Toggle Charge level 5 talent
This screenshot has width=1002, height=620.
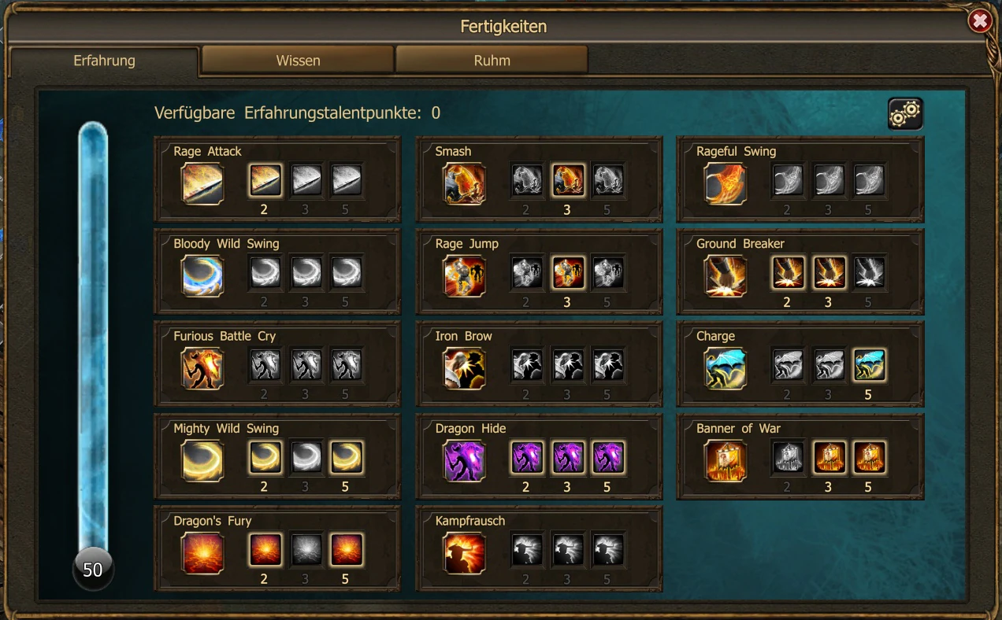(869, 365)
